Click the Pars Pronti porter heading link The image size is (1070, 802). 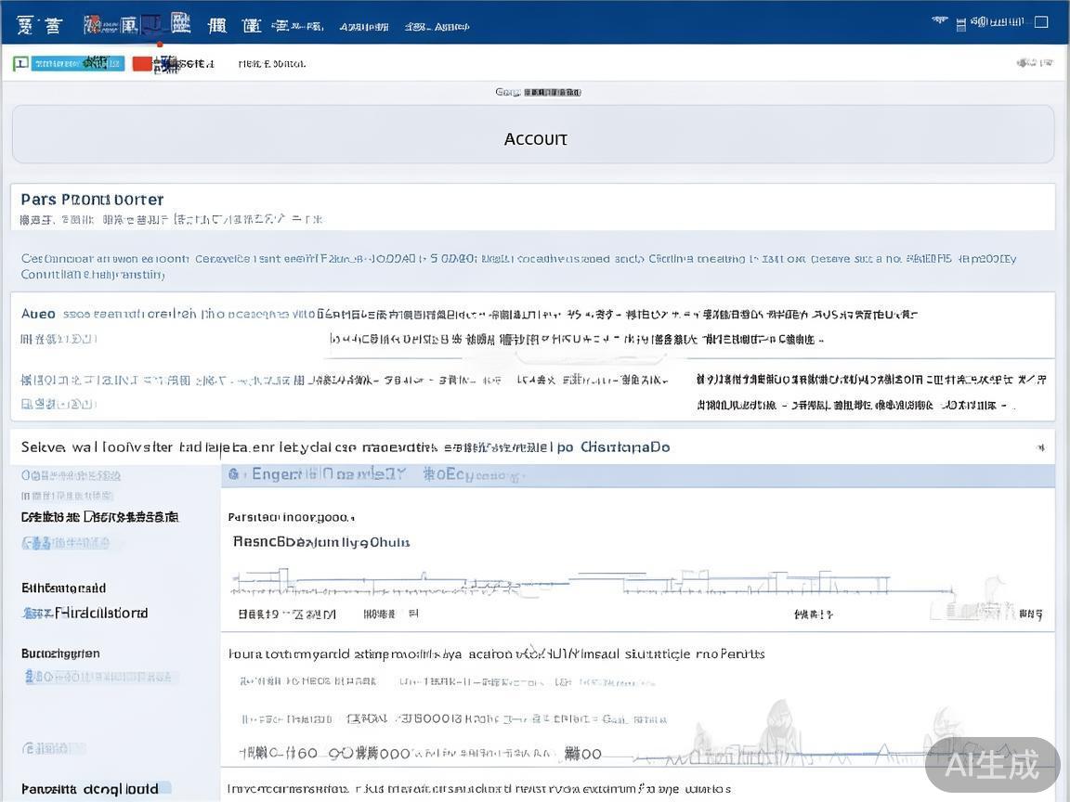click(92, 199)
